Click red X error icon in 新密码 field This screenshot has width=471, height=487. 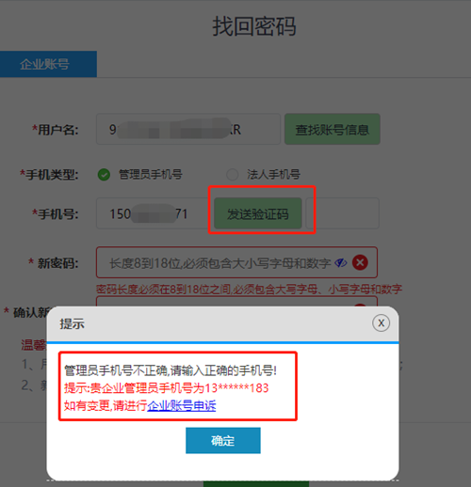[360, 262]
